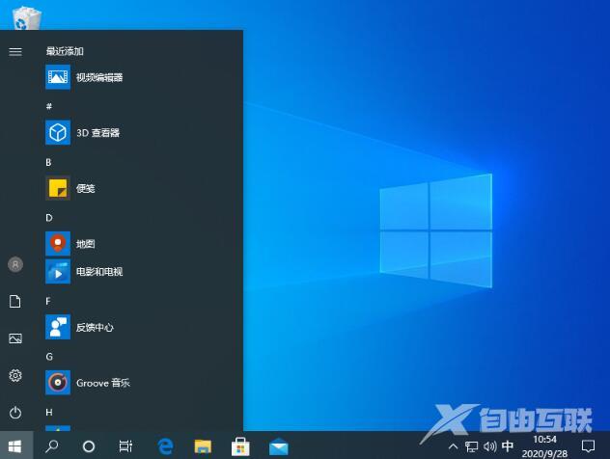Open volume speaker tray icon
This screenshot has height=459, width=610.
pyautogui.click(x=489, y=446)
